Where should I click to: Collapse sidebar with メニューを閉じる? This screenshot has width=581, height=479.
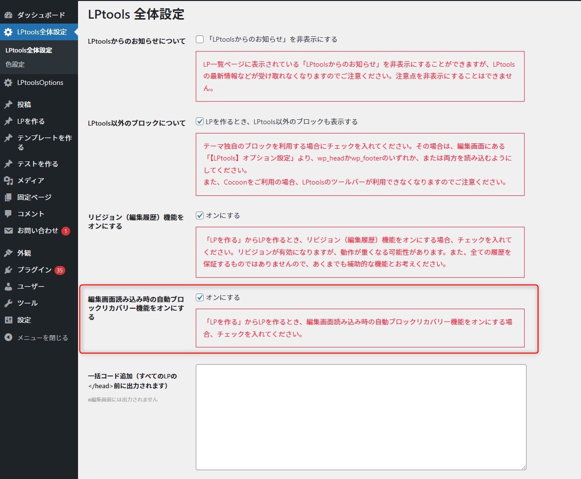tap(39, 338)
